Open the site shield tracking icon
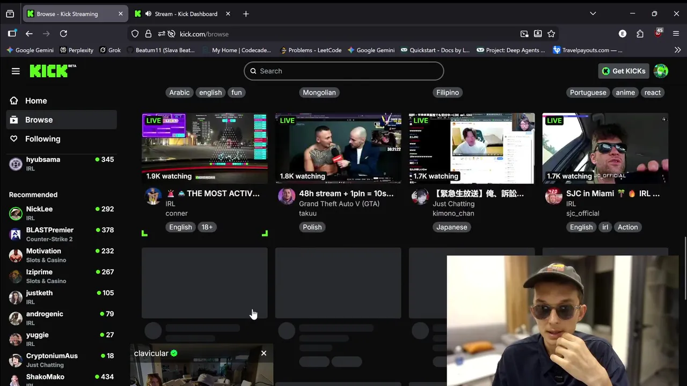The width and height of the screenshot is (687, 386). click(x=135, y=34)
